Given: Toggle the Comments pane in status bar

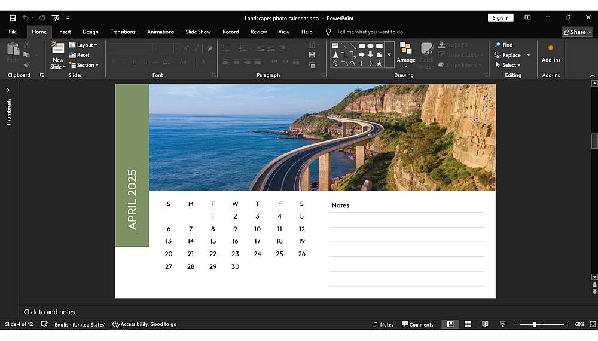Looking at the screenshot, I should (x=417, y=325).
